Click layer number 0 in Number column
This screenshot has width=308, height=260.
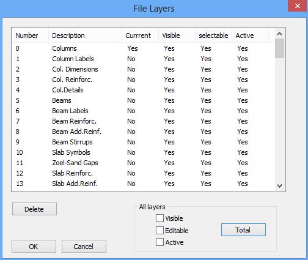pos(18,48)
